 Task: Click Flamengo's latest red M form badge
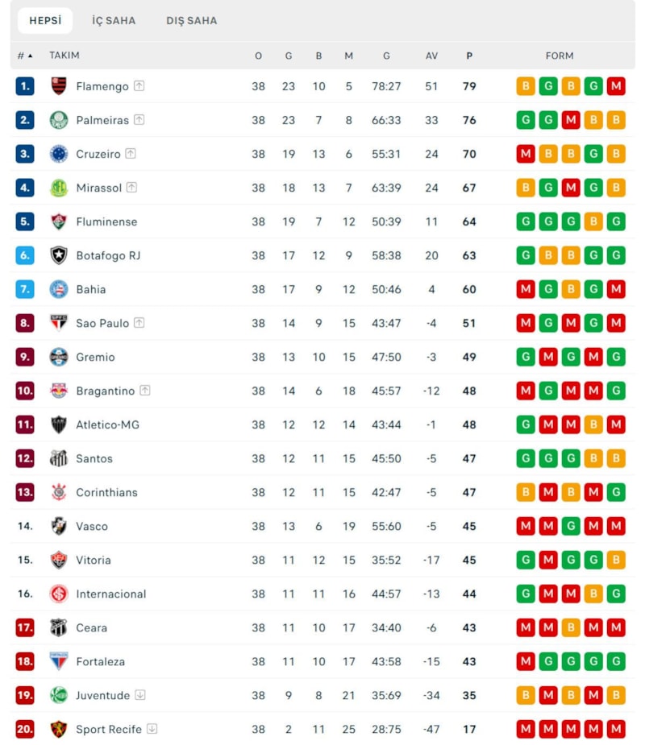pyautogui.click(x=616, y=86)
